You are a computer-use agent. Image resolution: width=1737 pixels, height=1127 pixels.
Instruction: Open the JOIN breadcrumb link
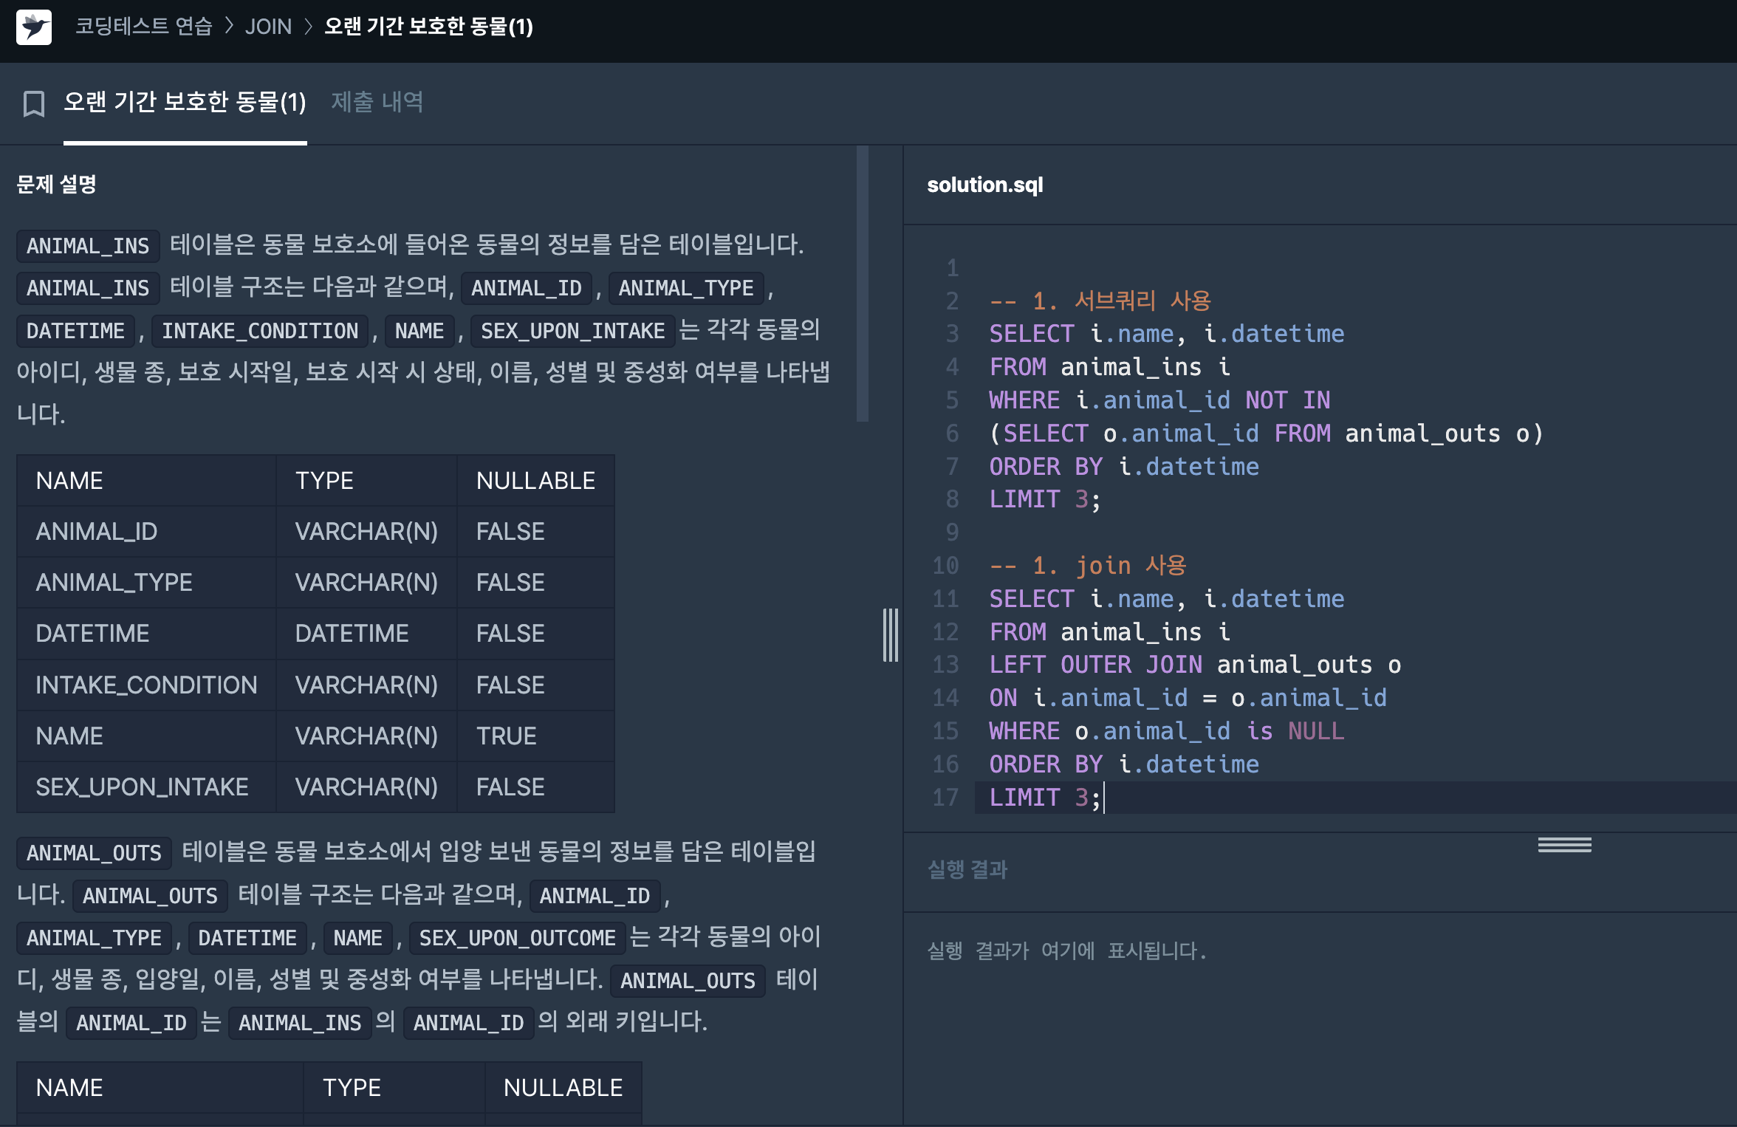click(x=268, y=27)
